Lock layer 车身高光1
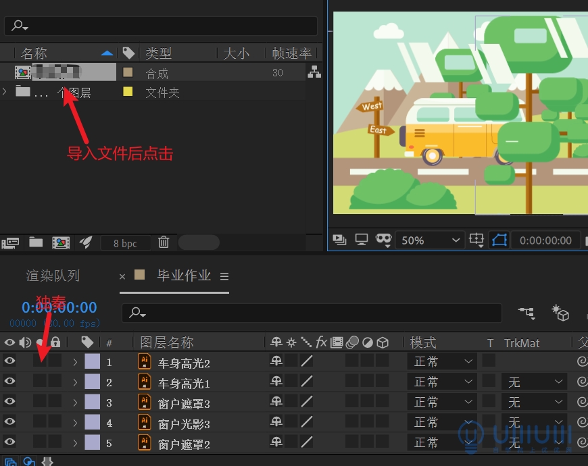The width and height of the screenshot is (588, 466). 55,381
